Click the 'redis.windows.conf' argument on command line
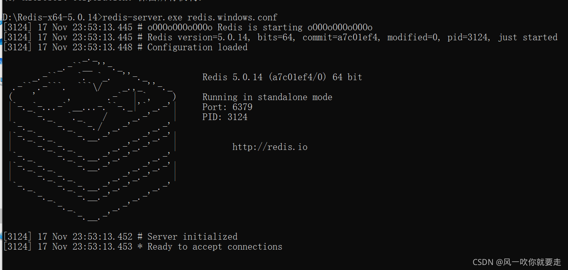This screenshot has height=270, width=568. (233, 17)
